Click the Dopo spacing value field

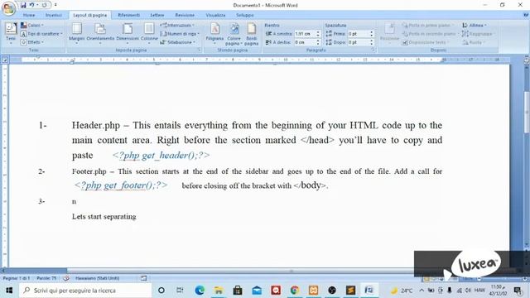359,42
